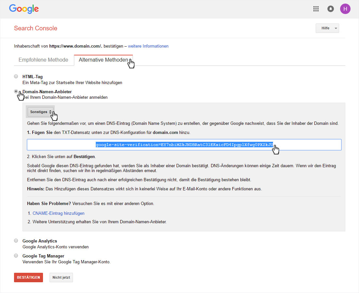Open the Google apps grid icon

point(316,9)
